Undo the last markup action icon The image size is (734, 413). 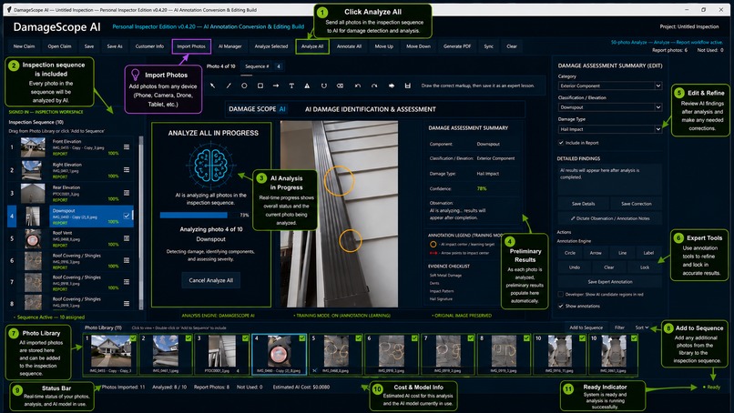click(358, 86)
